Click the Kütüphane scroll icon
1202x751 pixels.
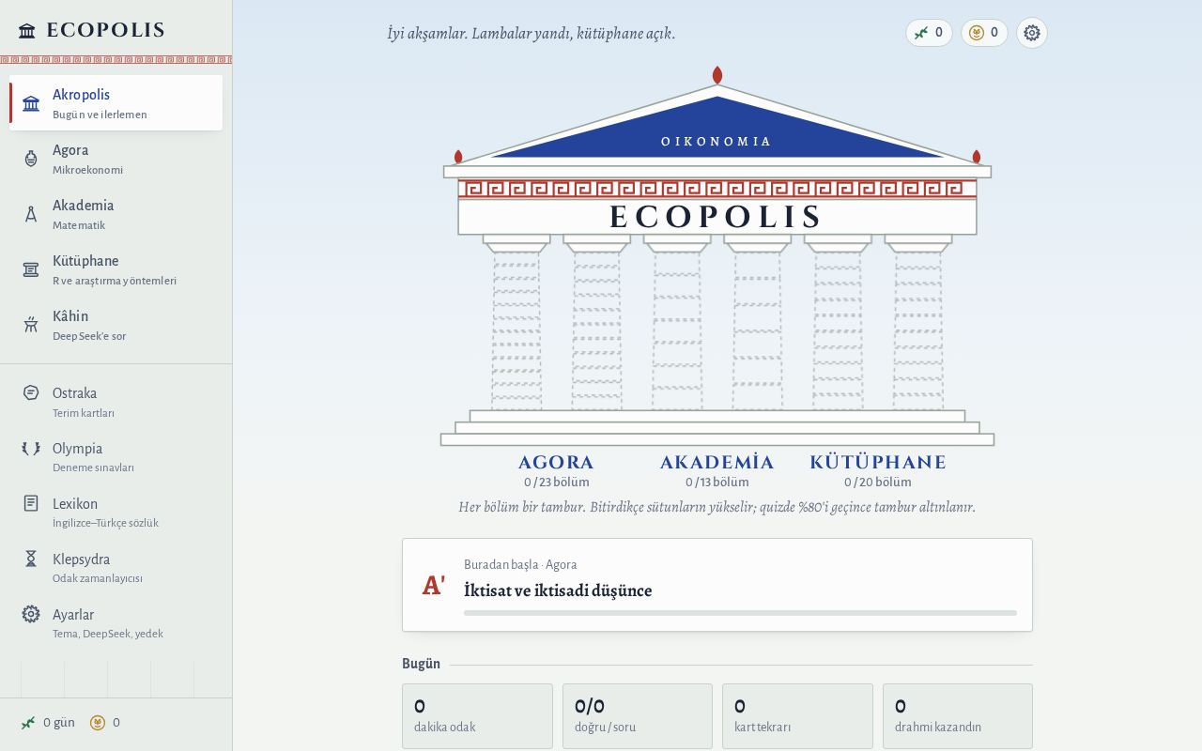point(31,269)
